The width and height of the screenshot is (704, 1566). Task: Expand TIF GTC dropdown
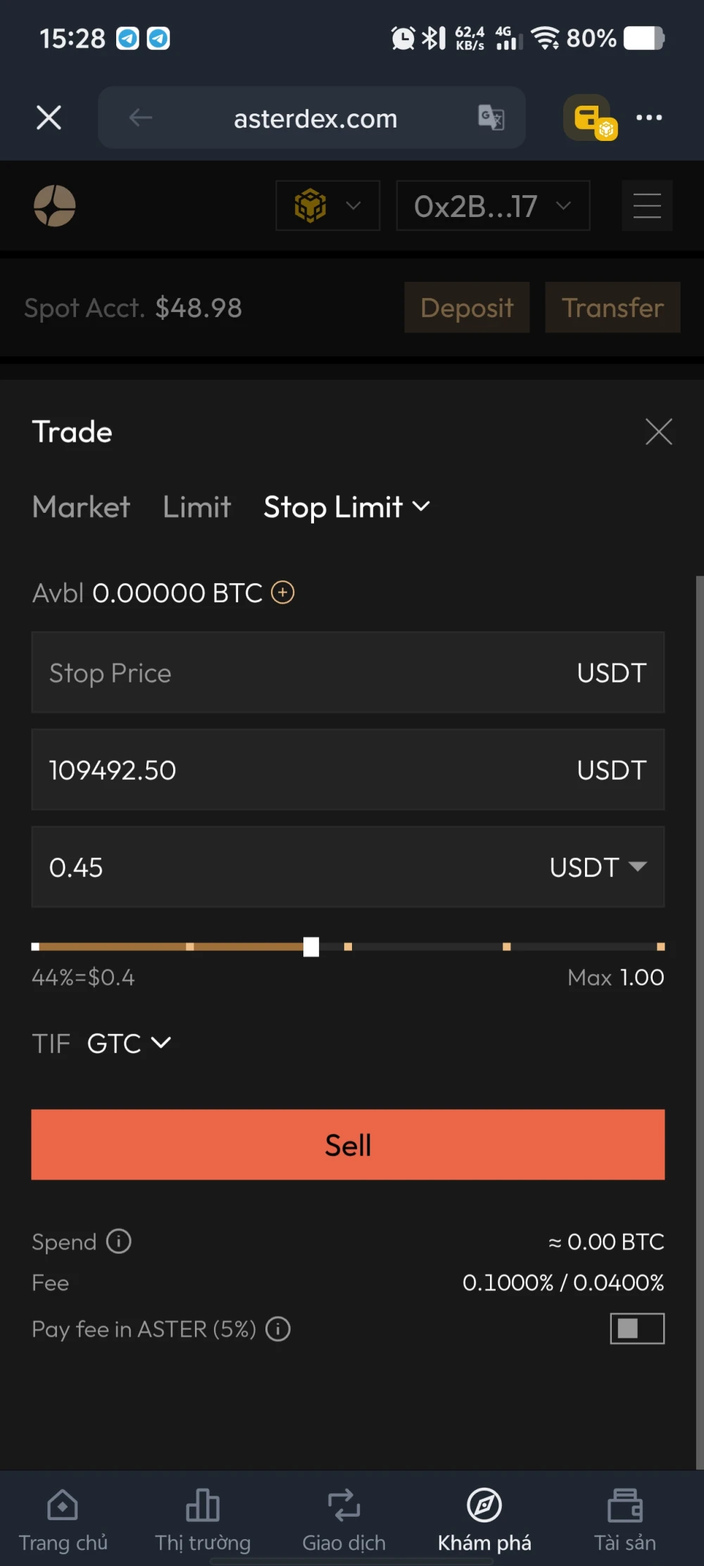(129, 1043)
